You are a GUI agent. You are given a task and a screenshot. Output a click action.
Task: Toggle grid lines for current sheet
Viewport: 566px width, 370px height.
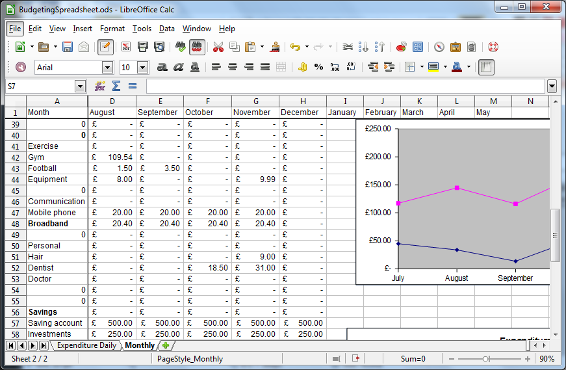(486, 67)
